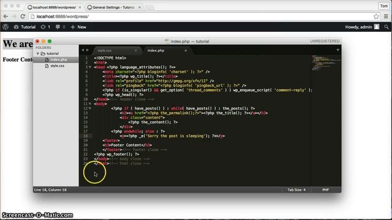Open the Chrome hamburger menu

coord(386,16)
